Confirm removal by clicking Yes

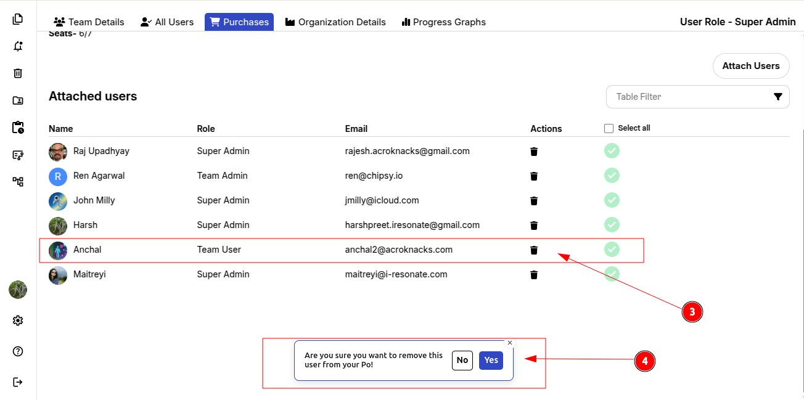coord(491,361)
